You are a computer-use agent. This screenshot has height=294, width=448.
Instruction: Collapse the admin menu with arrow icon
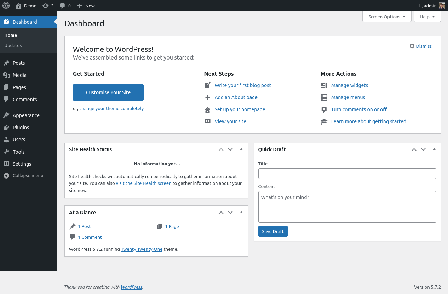tap(6, 175)
